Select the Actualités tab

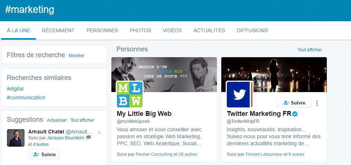[x=209, y=30]
